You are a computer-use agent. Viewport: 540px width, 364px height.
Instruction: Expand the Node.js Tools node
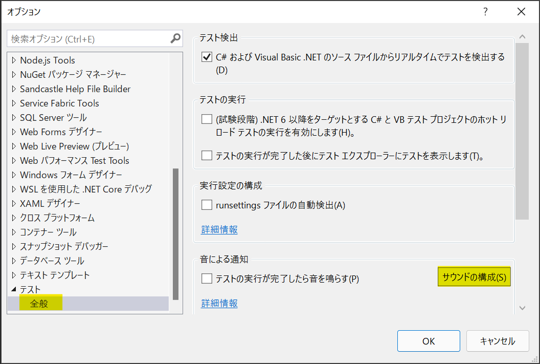(14, 60)
